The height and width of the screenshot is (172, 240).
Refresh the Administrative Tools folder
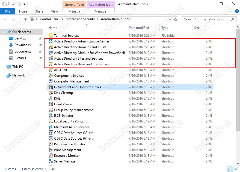coord(176,19)
